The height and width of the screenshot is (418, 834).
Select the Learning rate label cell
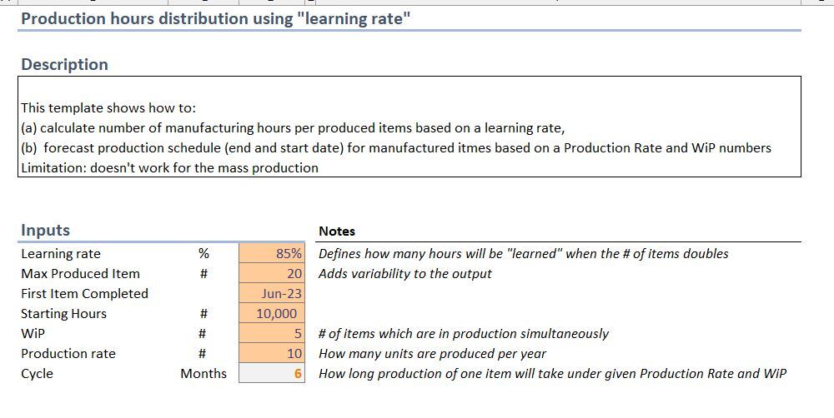coord(61,253)
